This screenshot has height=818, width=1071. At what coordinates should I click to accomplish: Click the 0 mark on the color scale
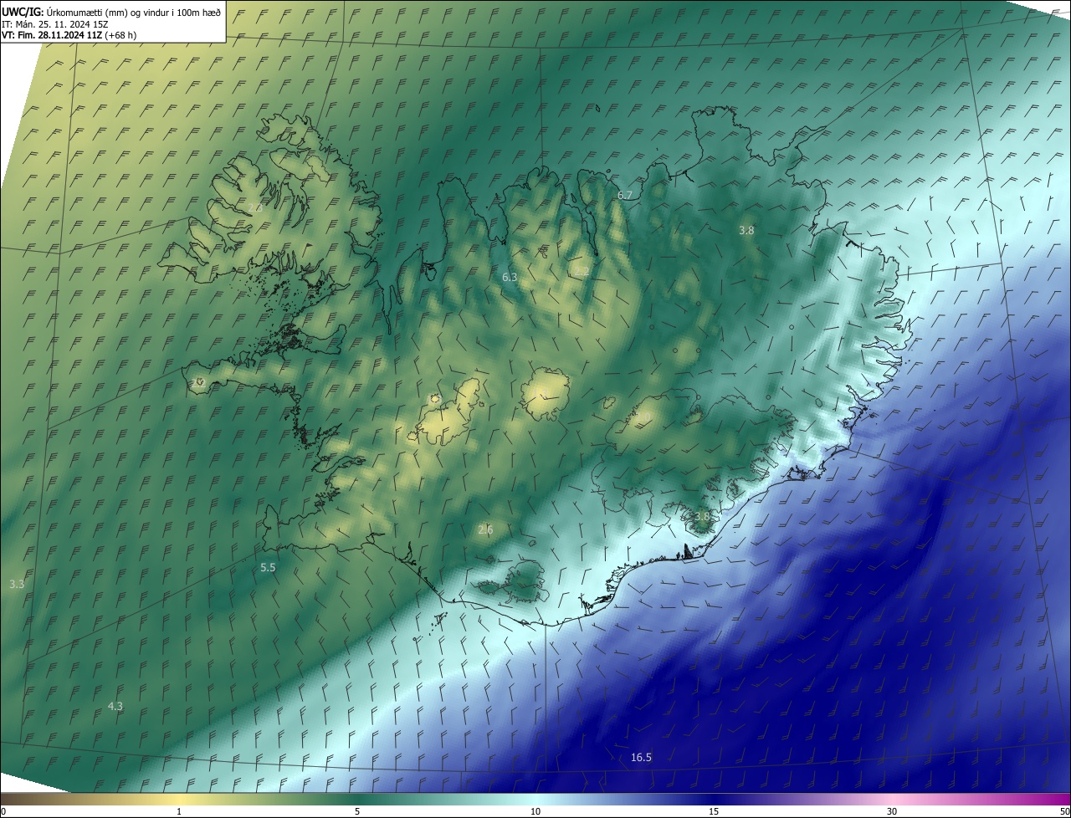[3, 811]
